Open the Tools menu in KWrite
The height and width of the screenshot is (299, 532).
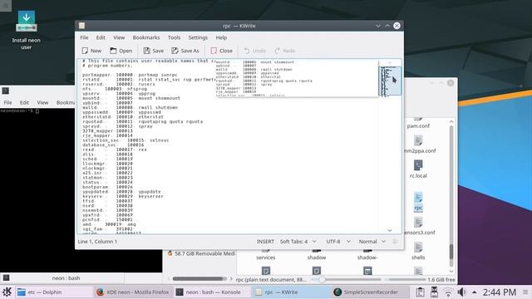174,37
